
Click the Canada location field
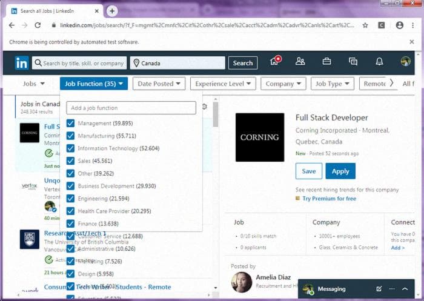[177, 63]
